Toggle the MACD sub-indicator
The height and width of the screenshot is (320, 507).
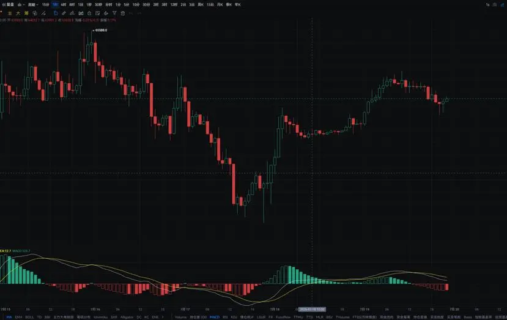(215, 317)
